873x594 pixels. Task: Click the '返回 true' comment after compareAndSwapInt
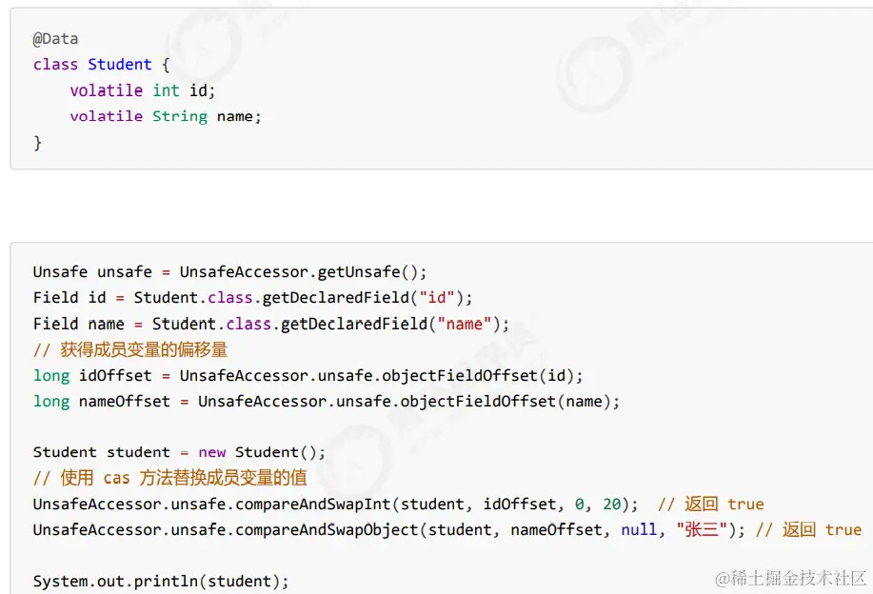coord(711,504)
